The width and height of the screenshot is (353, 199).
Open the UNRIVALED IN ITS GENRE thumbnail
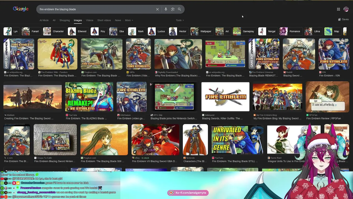click(237, 140)
